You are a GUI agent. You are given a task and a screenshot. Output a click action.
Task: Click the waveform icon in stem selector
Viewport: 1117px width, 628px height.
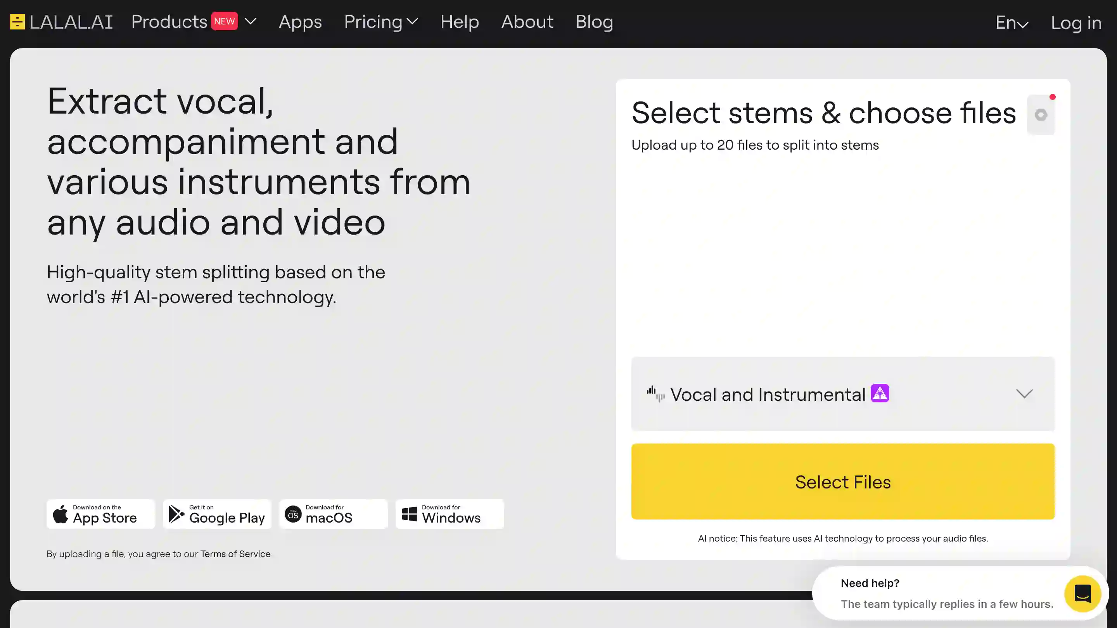(655, 394)
